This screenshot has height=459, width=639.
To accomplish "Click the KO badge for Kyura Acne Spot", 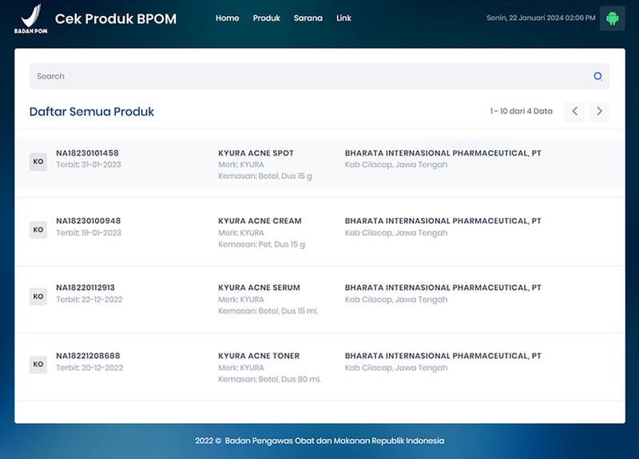I will 38,162.
